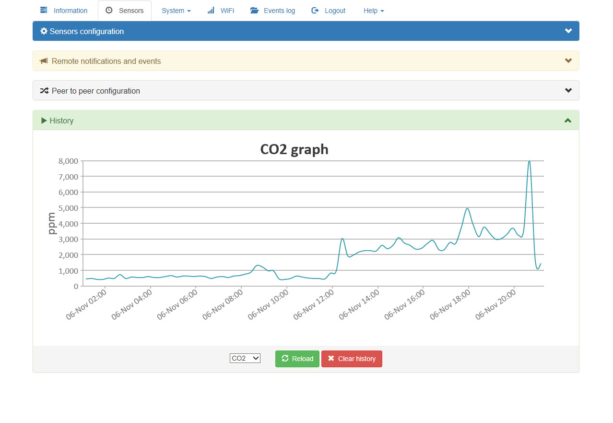Click the shuffle icon for Peer to peer
The image size is (613, 423).
44,91
